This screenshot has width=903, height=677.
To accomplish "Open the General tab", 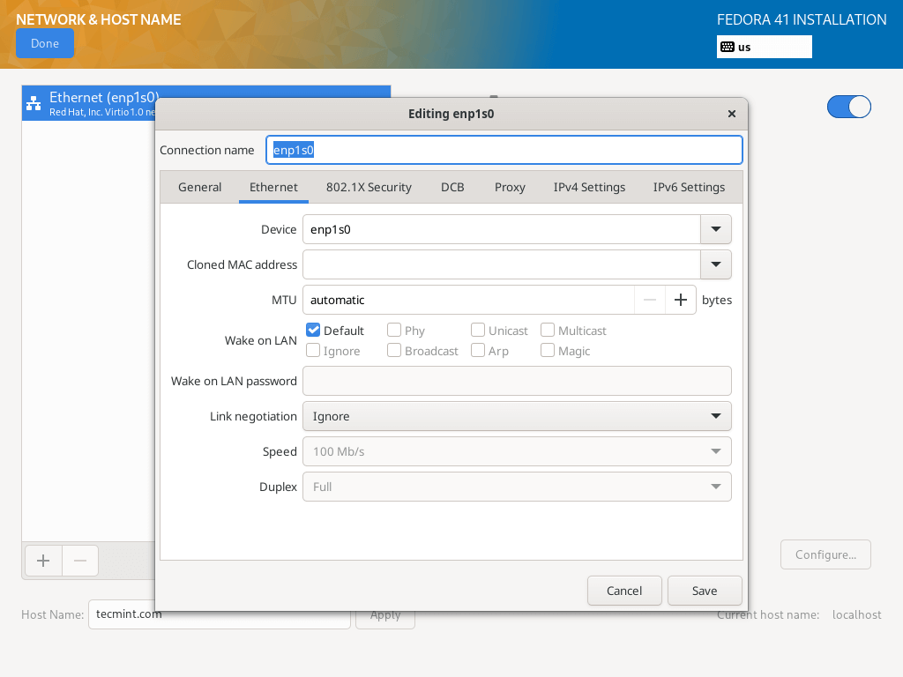I will (x=199, y=187).
